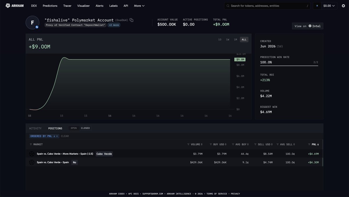Click soccer icon of "Spain vs. Cabo Verde - Spain" row

click(x=32, y=162)
